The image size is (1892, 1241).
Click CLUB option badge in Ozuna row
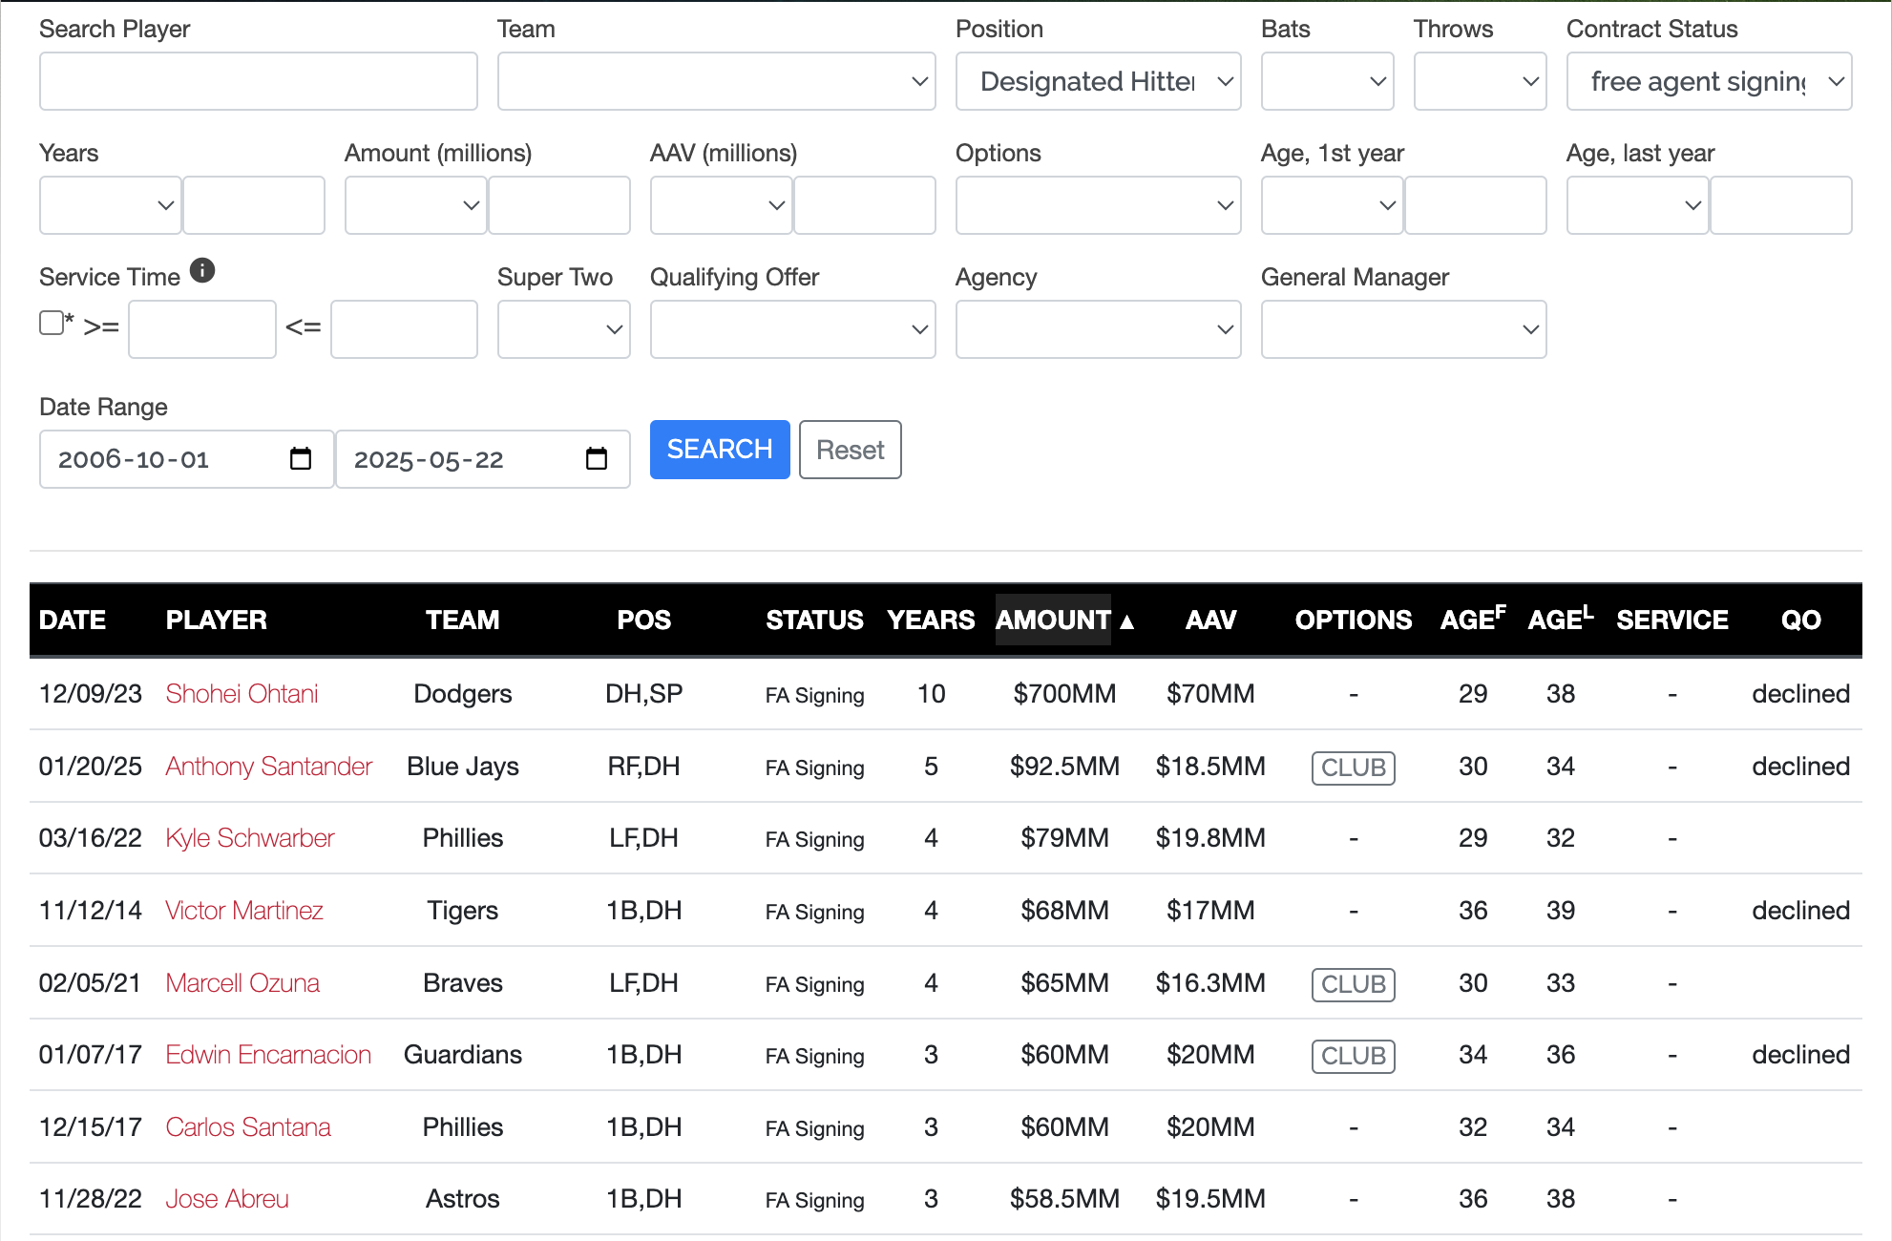pos(1354,984)
